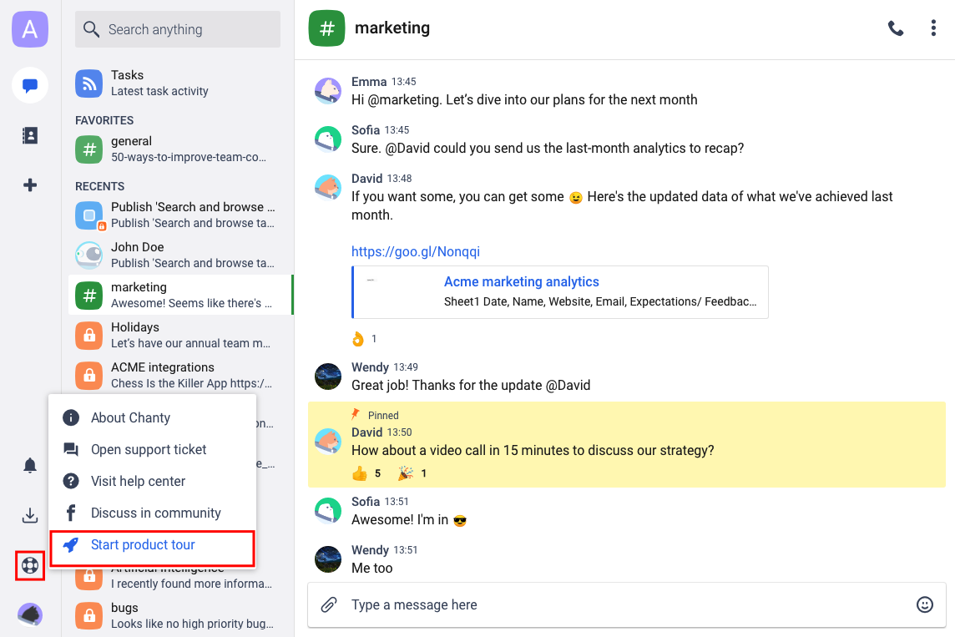The width and height of the screenshot is (955, 637).
Task: Select Open support ticket option
Action: point(149,449)
